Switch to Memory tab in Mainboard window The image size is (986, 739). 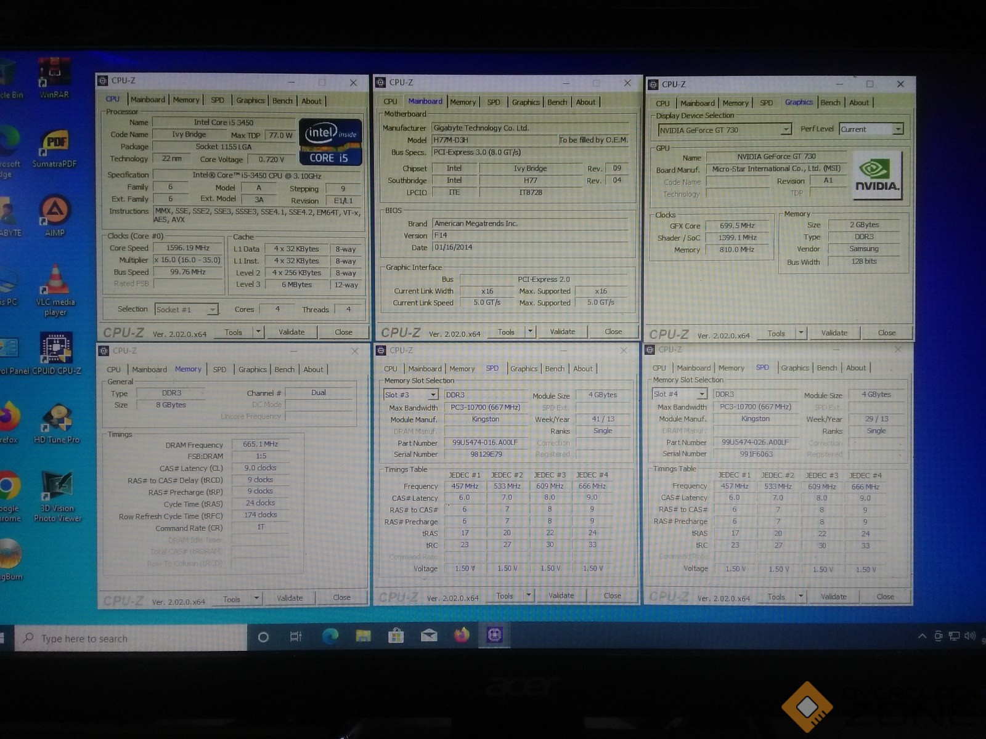[x=463, y=102]
